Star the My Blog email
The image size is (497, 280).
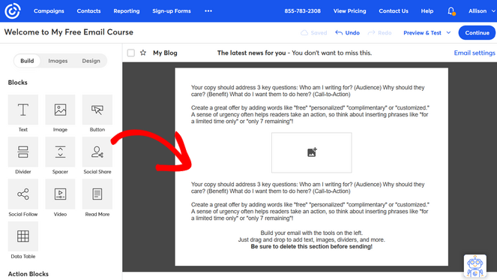(x=143, y=53)
